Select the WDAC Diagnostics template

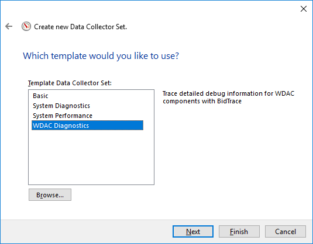pyautogui.click(x=87, y=126)
